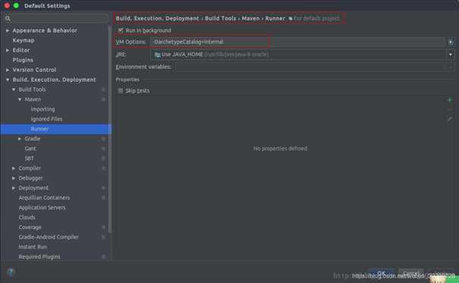Click the project-level icon beside Arquillian Containers

(x=103, y=197)
